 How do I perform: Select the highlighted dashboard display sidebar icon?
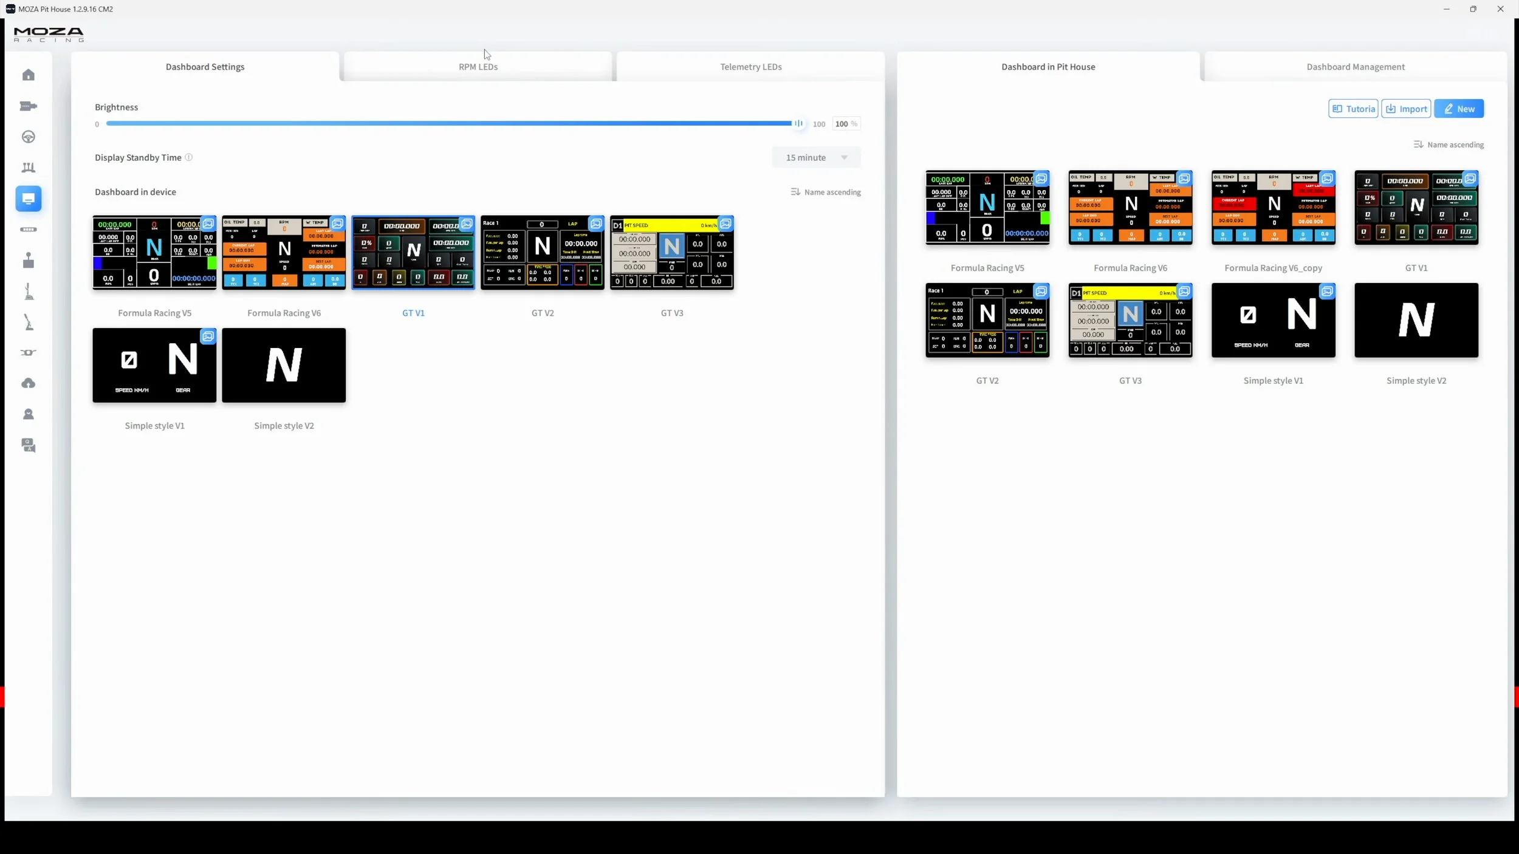click(x=28, y=199)
